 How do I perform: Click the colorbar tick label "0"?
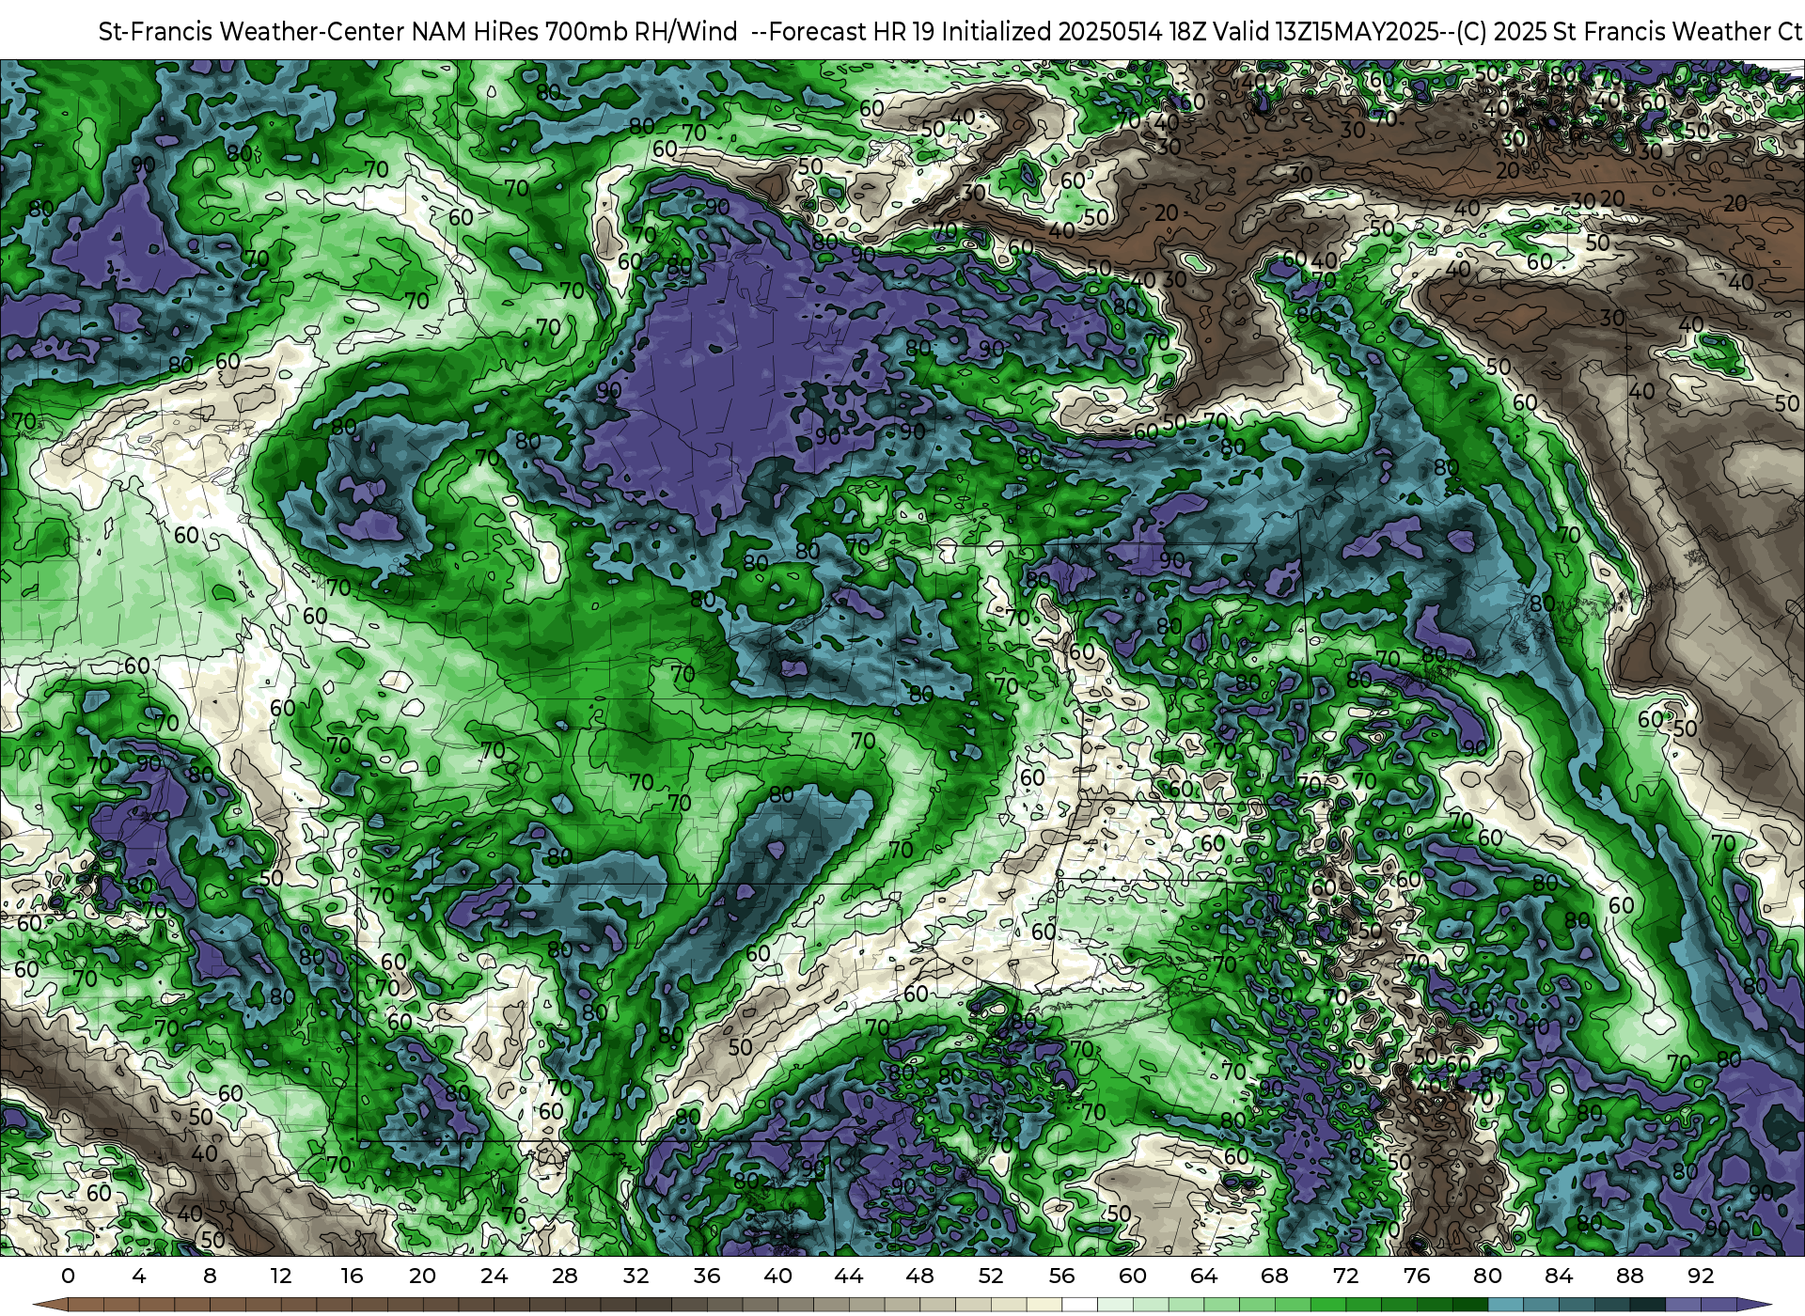tap(68, 1276)
